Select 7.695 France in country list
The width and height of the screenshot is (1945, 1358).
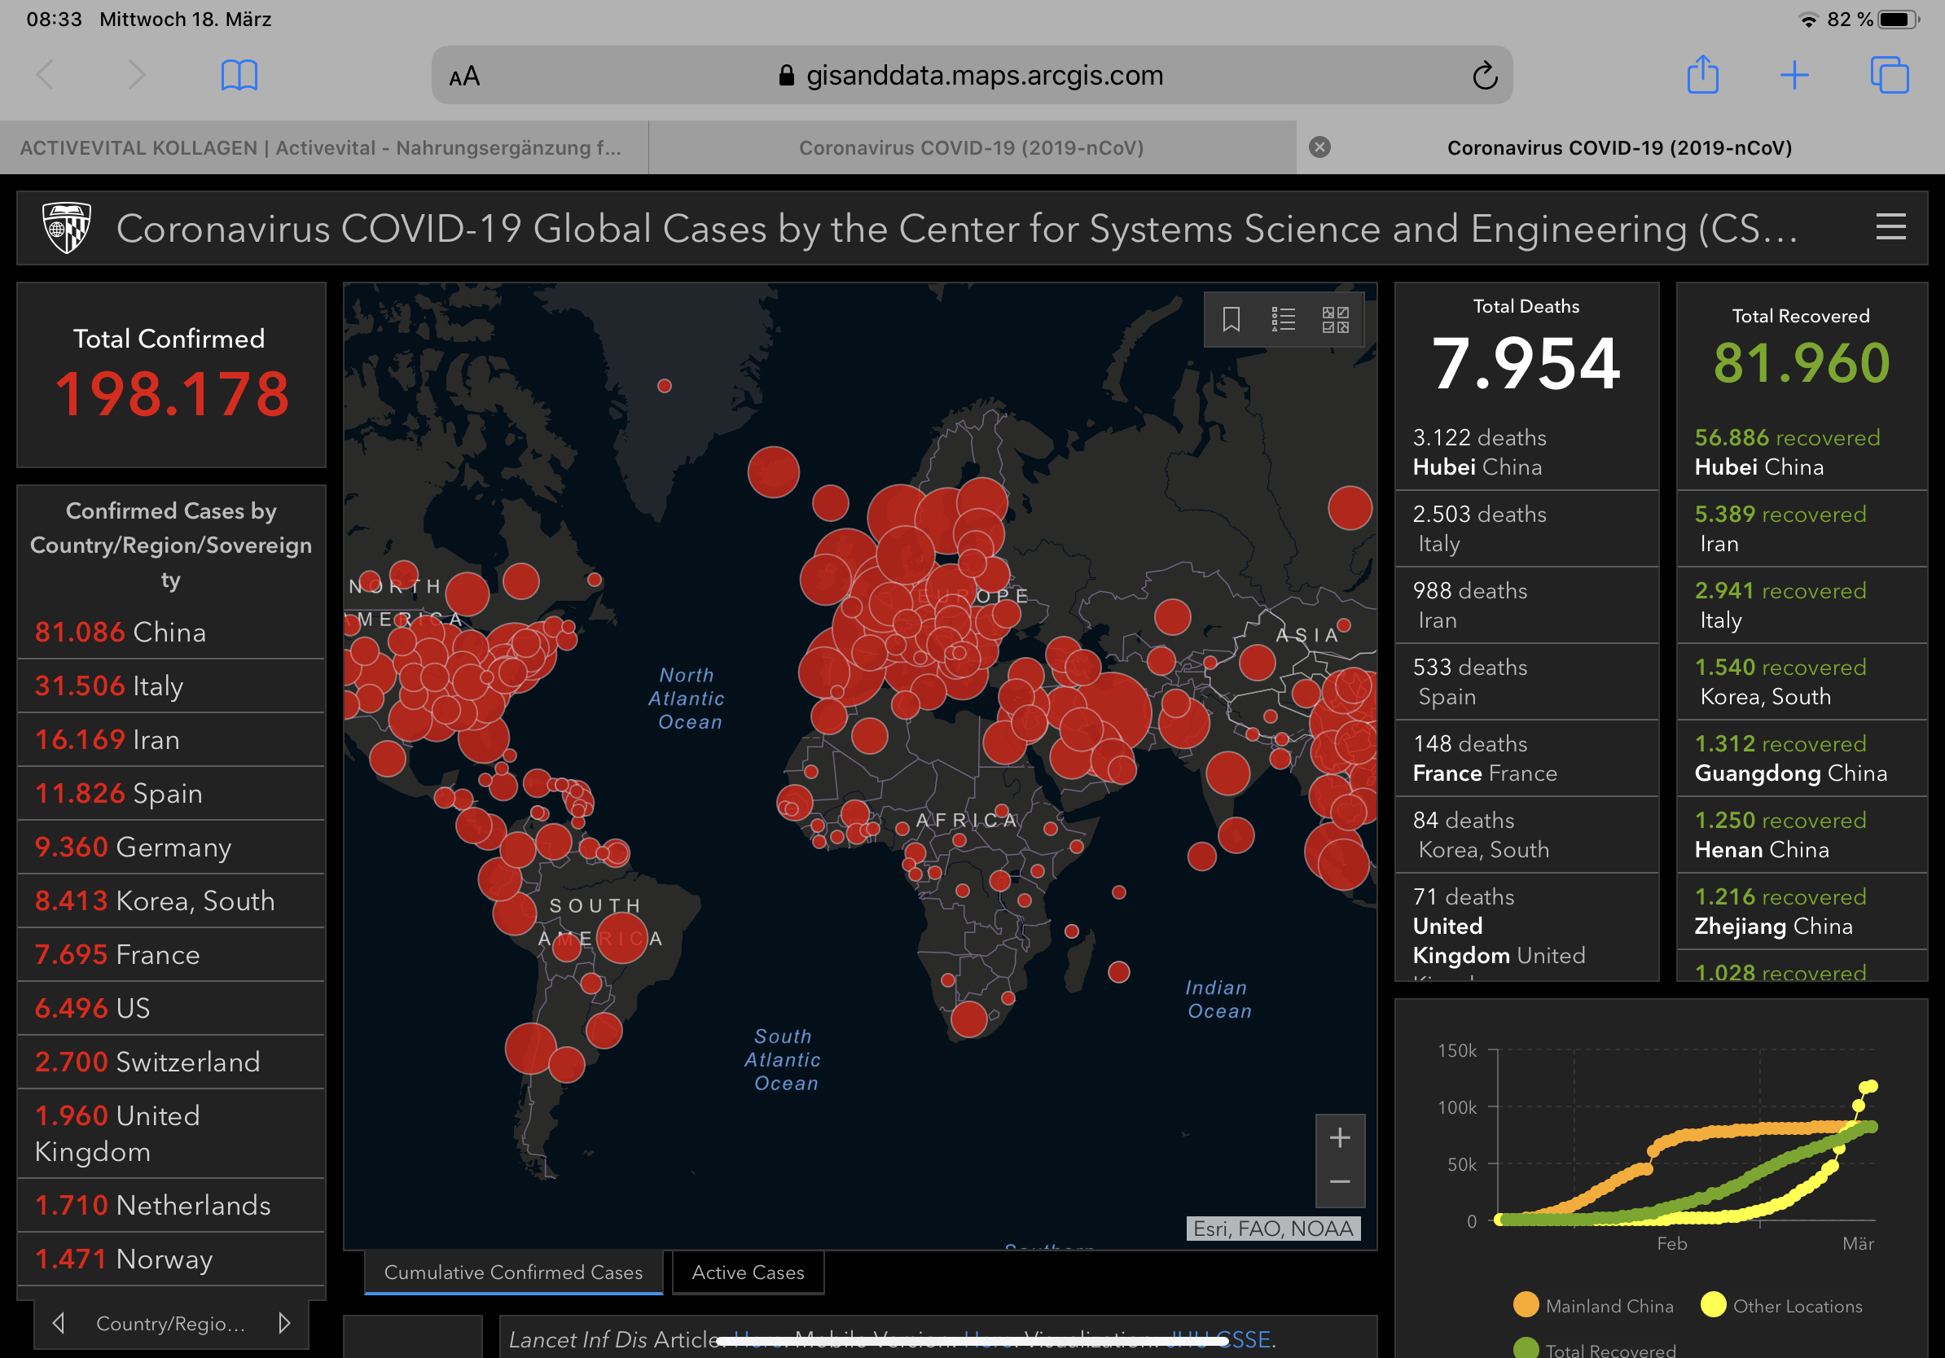(x=171, y=954)
